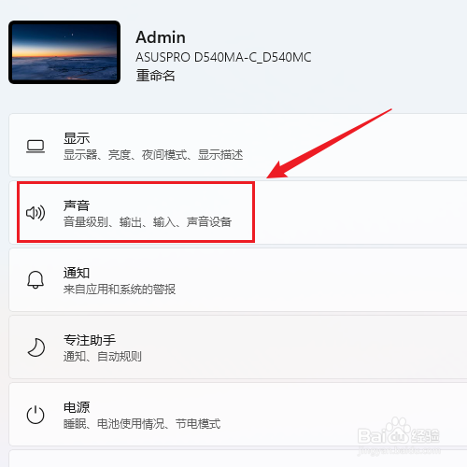Click the power icon for Power settings
Image resolution: width=467 pixels, height=467 pixels.
coord(35,415)
